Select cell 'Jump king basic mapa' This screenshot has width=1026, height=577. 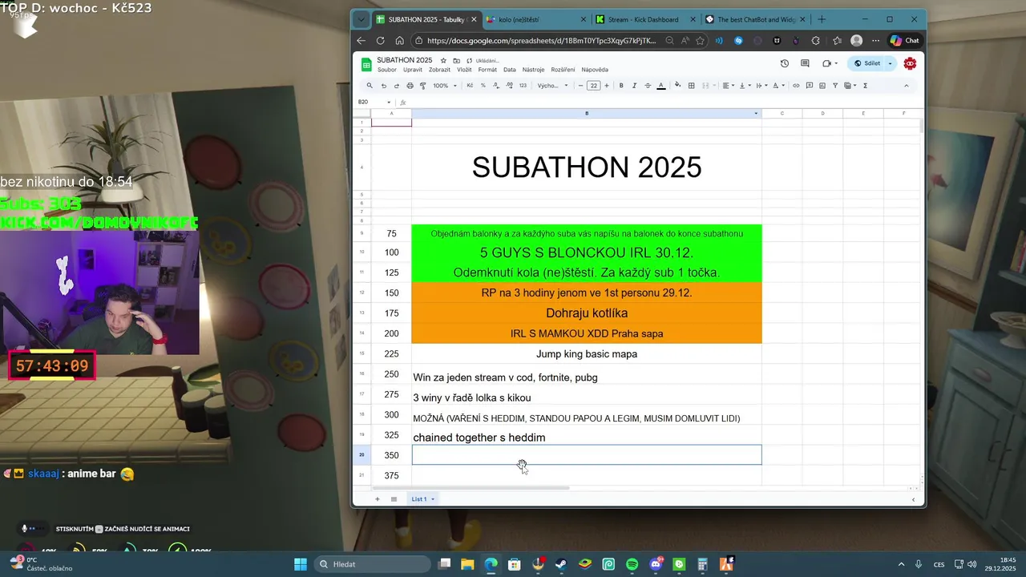tap(587, 354)
